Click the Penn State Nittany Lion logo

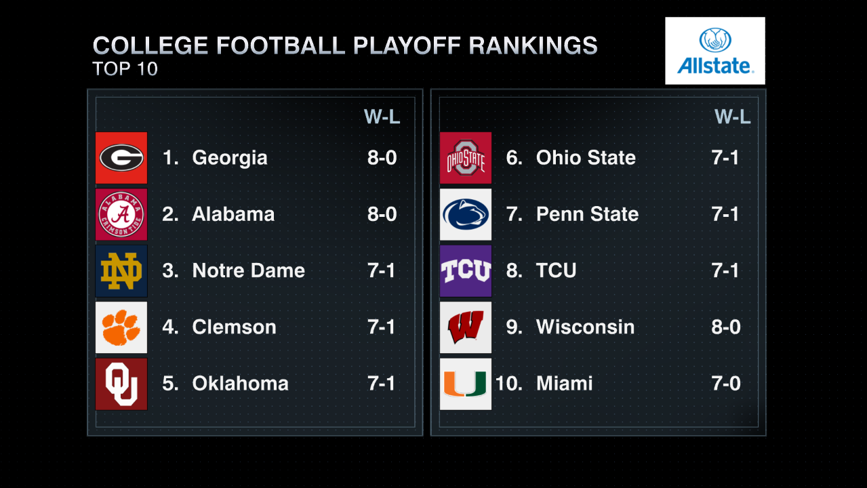pos(466,214)
